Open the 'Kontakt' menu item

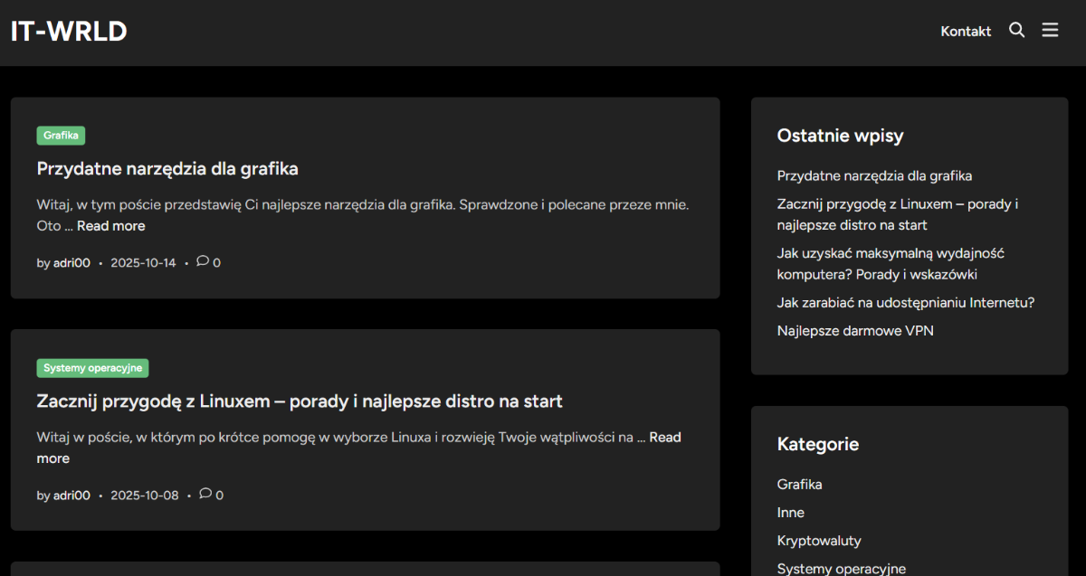[x=966, y=31]
